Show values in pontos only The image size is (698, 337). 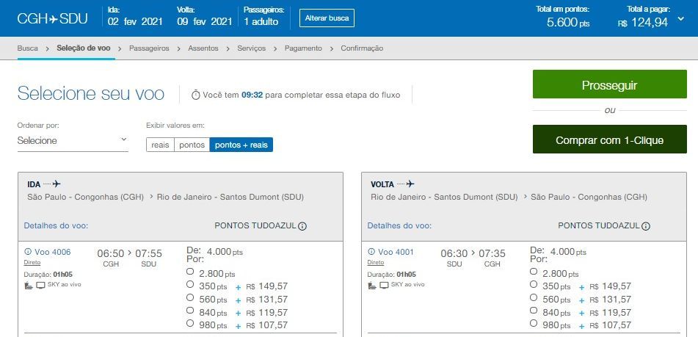[x=192, y=145]
